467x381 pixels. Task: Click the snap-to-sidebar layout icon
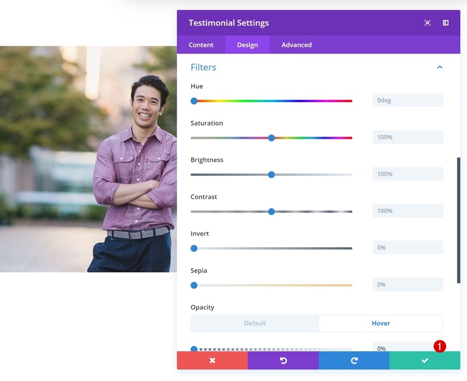point(445,23)
